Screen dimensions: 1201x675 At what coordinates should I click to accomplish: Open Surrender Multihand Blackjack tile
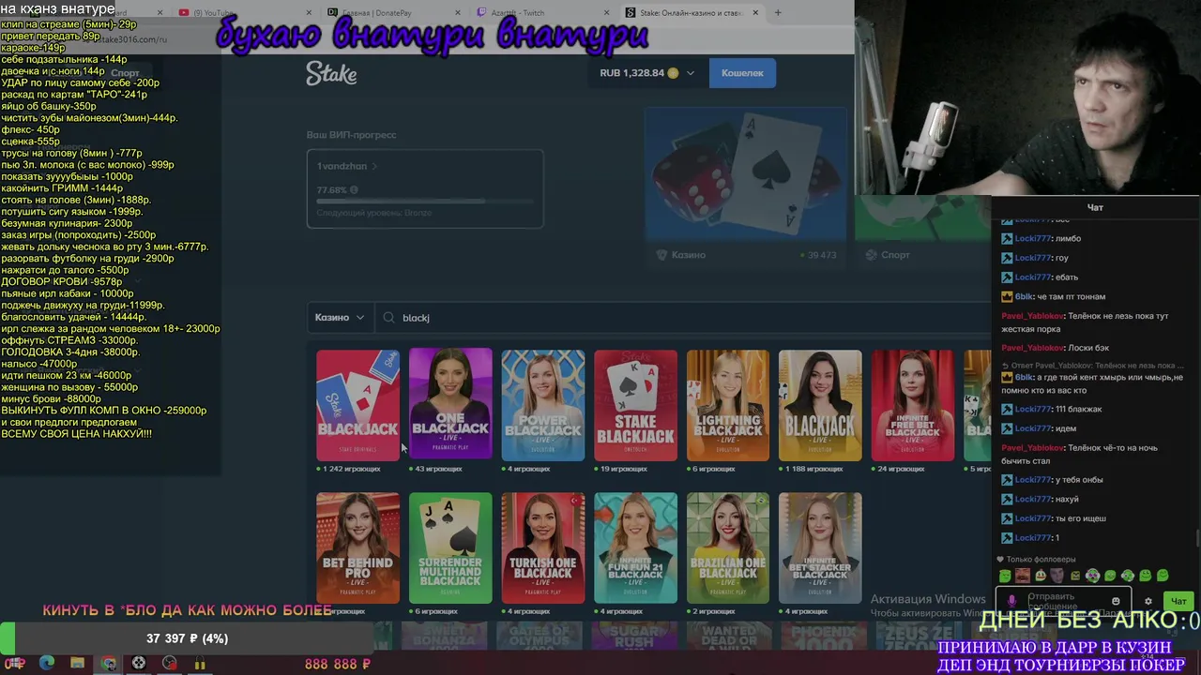pyautogui.click(x=450, y=548)
